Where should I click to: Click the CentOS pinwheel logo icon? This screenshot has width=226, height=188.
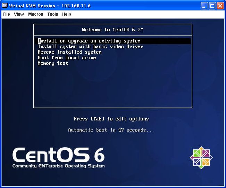coord(201,158)
